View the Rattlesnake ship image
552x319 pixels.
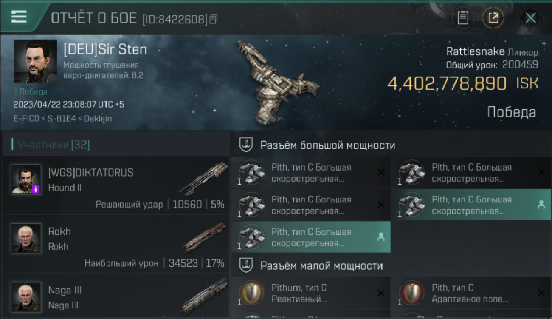[278, 82]
